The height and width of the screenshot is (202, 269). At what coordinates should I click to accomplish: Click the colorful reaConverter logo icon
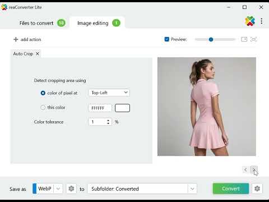point(250,21)
